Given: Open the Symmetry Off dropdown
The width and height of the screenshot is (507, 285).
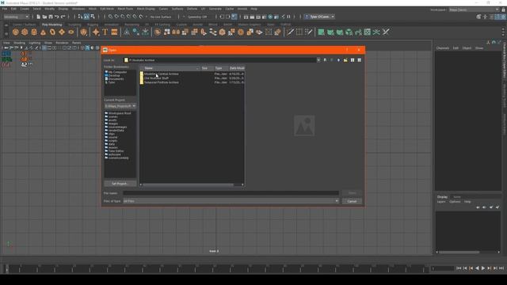Looking at the screenshot, I should (x=197, y=17).
